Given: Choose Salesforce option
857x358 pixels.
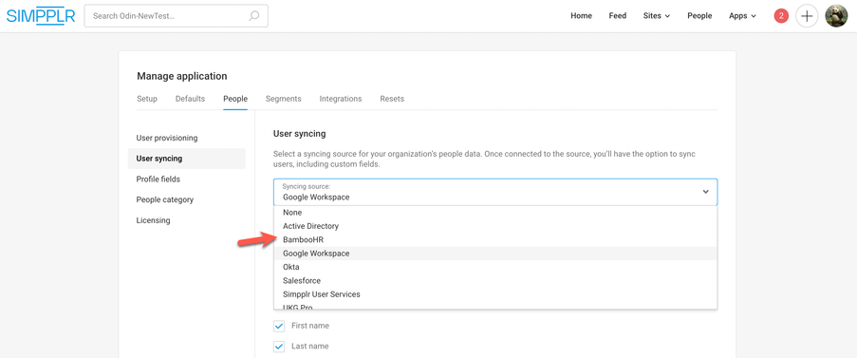Looking at the screenshot, I should pyautogui.click(x=495, y=281).
